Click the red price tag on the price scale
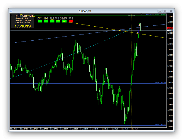183x140 pixels. 170,28
